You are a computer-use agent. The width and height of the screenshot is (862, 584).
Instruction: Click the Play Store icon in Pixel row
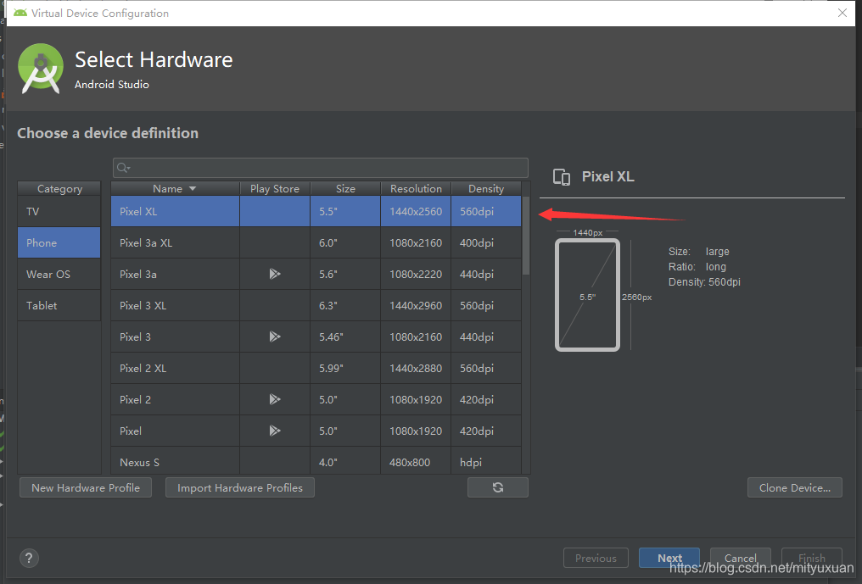click(x=275, y=431)
